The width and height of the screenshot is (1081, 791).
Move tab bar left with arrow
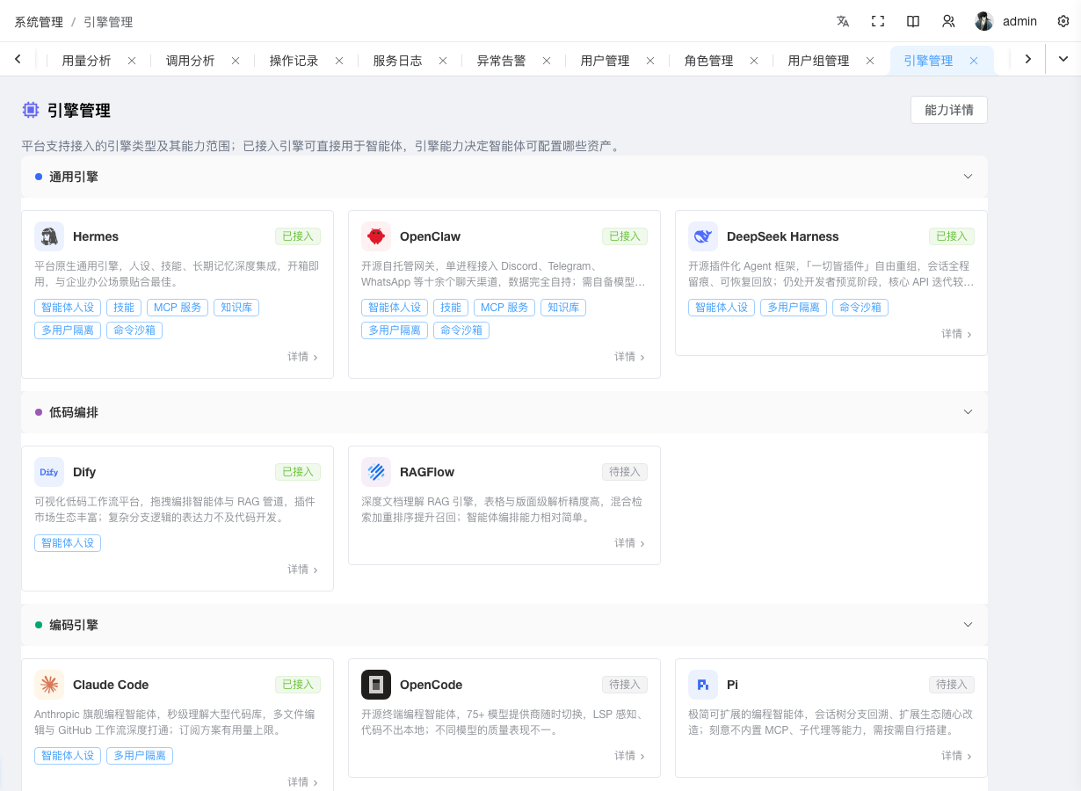click(18, 59)
